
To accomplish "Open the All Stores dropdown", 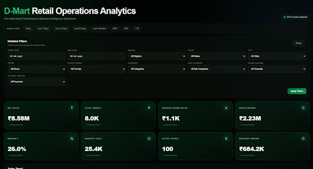I will [37, 69].
